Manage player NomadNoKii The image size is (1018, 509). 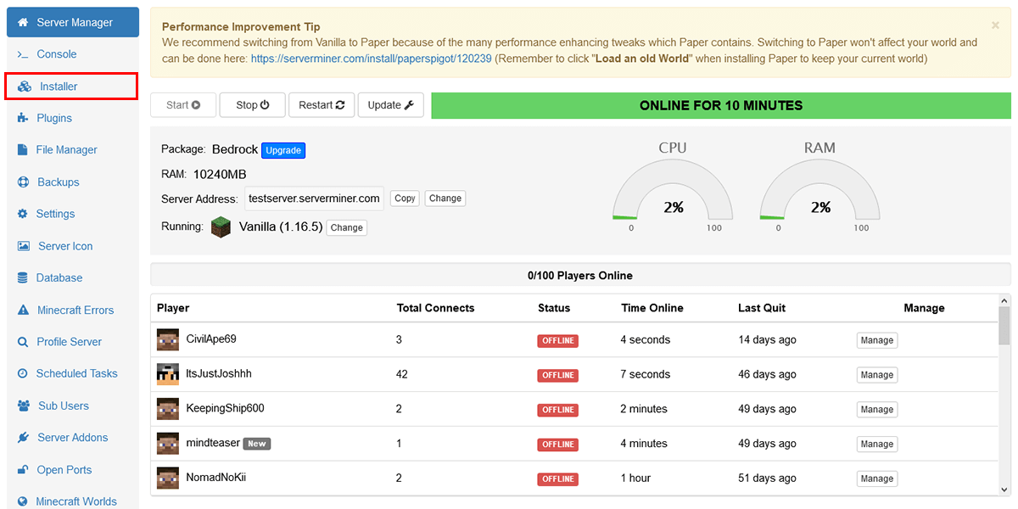click(877, 478)
